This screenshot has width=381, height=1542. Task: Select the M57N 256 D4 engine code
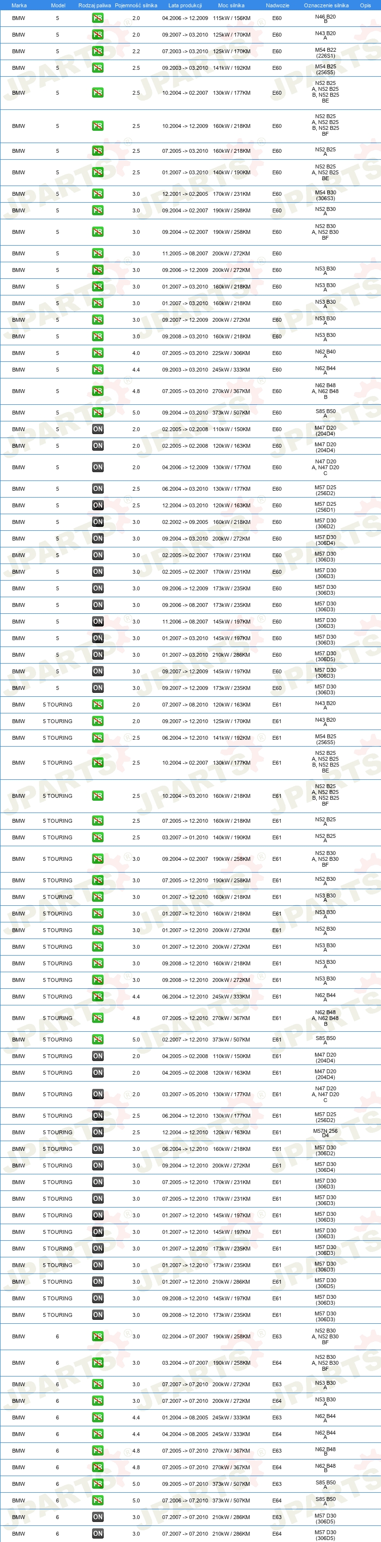[325, 1133]
